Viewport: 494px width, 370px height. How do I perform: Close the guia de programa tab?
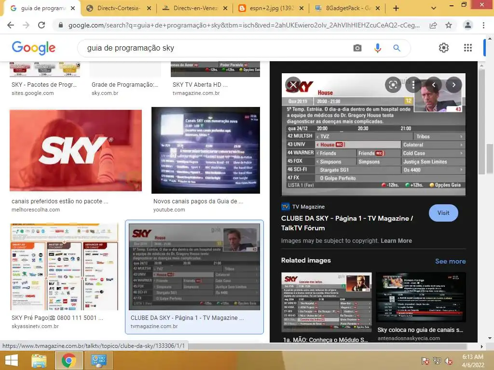pyautogui.click(x=73, y=8)
